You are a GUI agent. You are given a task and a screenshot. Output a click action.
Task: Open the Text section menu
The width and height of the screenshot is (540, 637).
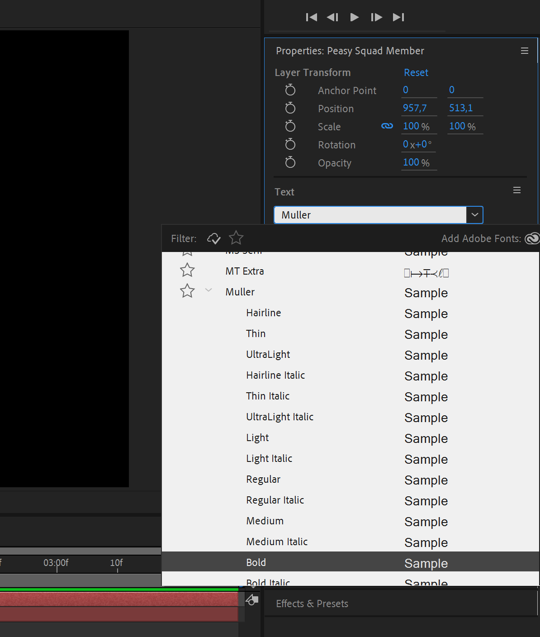click(x=517, y=190)
